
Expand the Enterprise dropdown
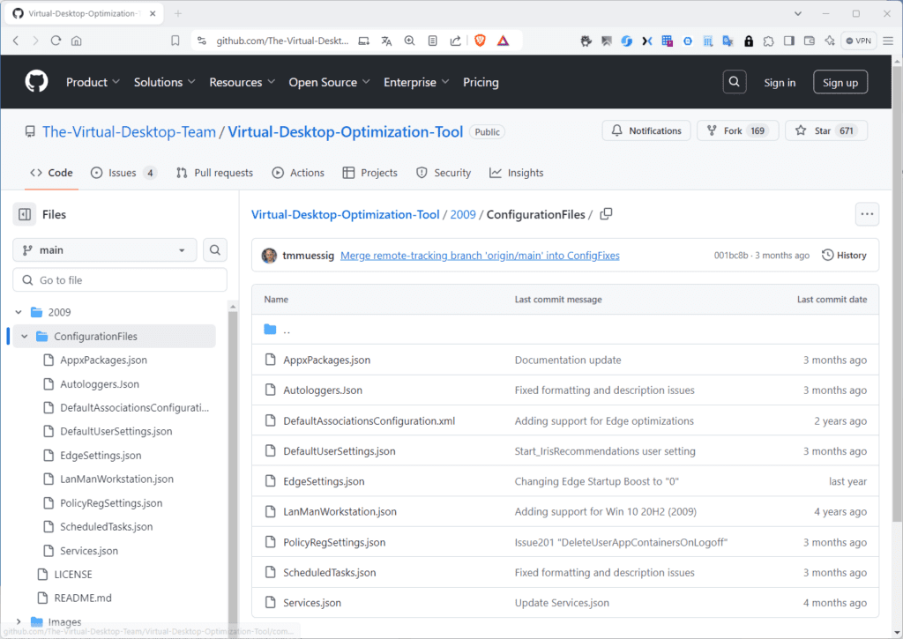click(x=416, y=82)
